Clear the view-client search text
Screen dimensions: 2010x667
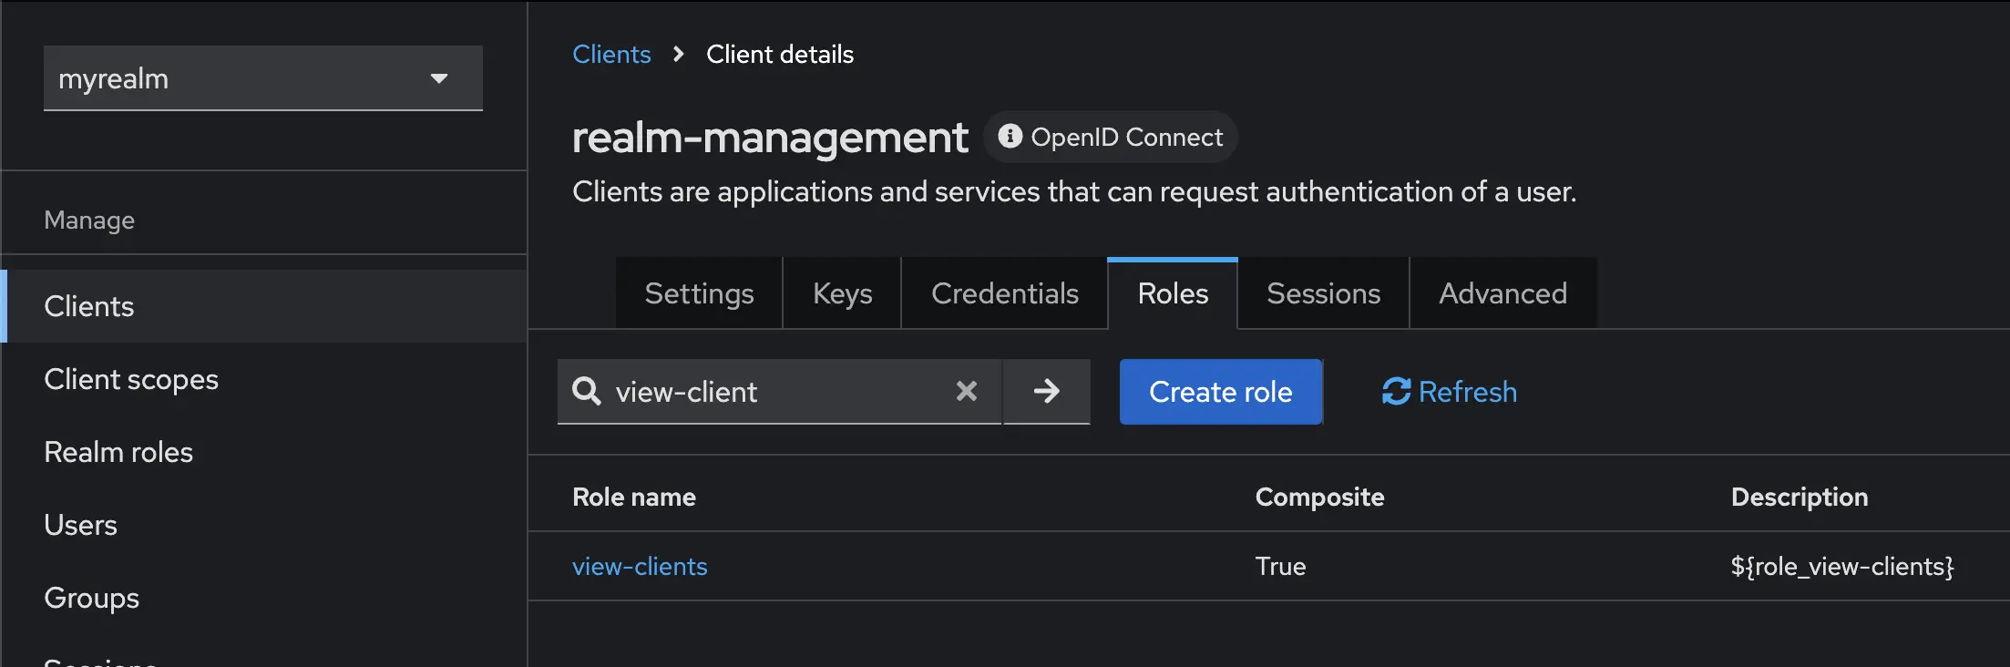[967, 392]
